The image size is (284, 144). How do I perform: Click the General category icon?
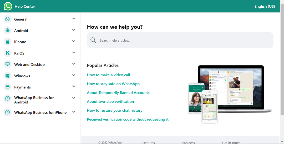click(x=7, y=19)
